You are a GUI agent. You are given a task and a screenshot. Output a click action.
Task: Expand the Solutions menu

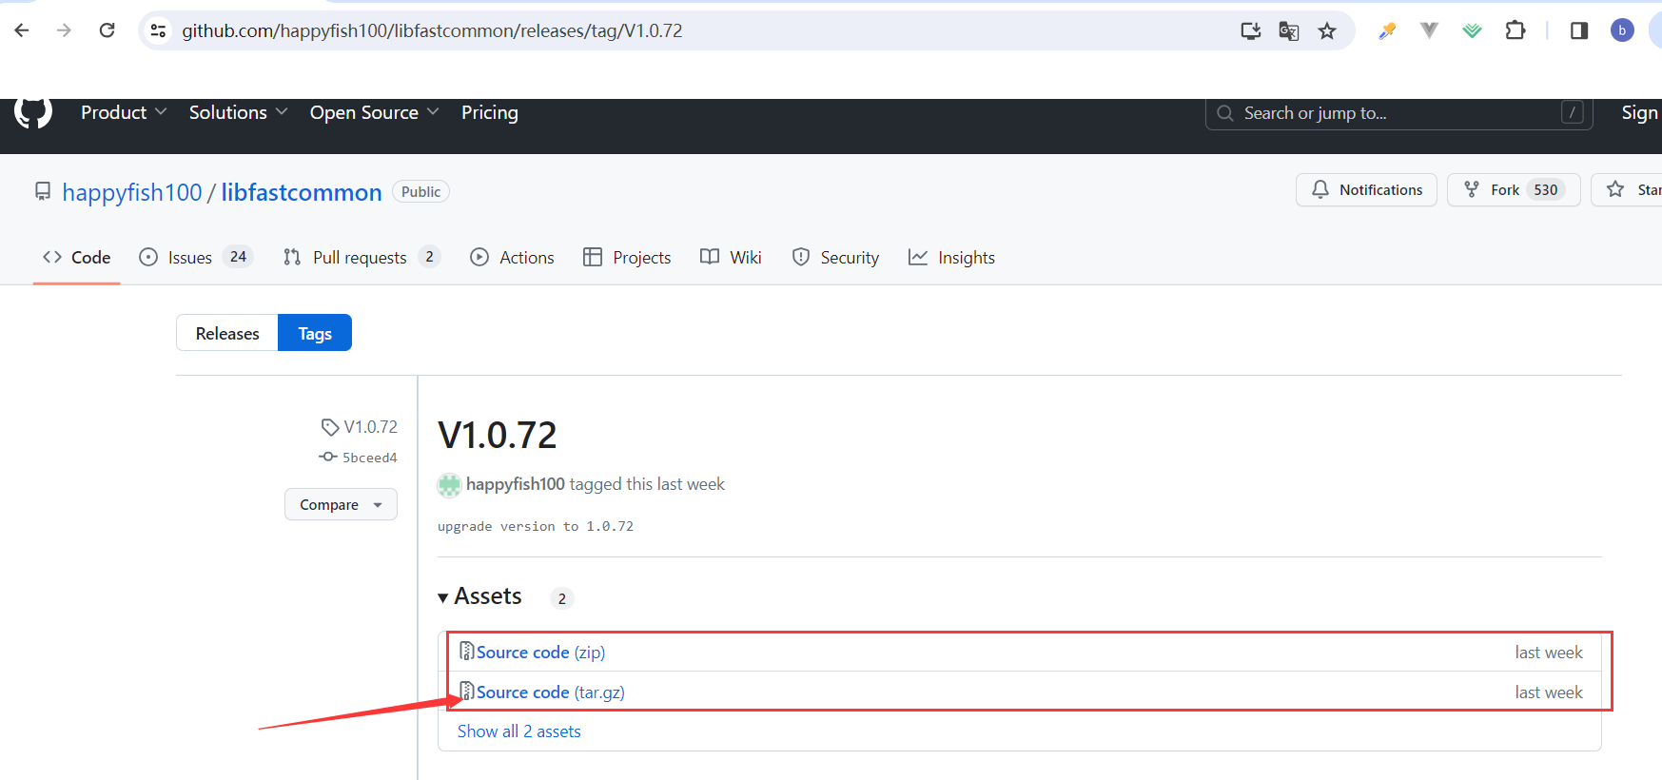[238, 112]
